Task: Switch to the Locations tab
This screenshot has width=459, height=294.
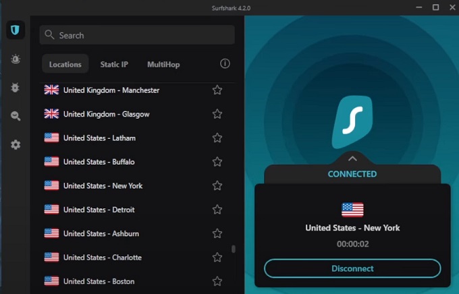Action: 65,64
